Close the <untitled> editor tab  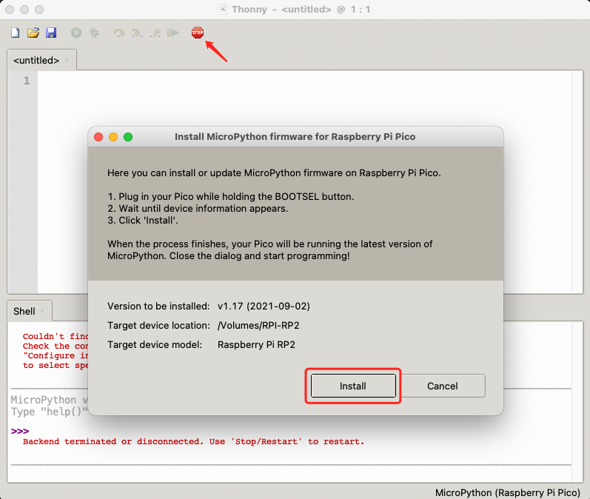(67, 60)
